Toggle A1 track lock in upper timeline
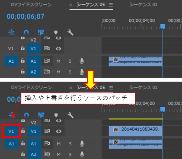182x159 pixels. pyautogui.click(x=22, y=60)
